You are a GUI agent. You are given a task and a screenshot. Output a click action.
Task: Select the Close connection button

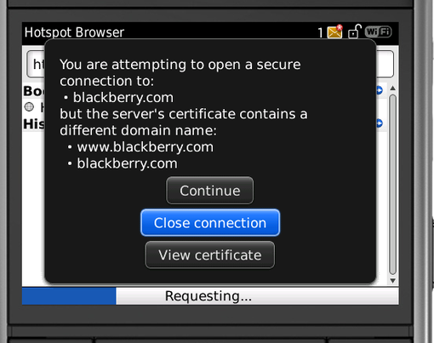pyautogui.click(x=210, y=223)
